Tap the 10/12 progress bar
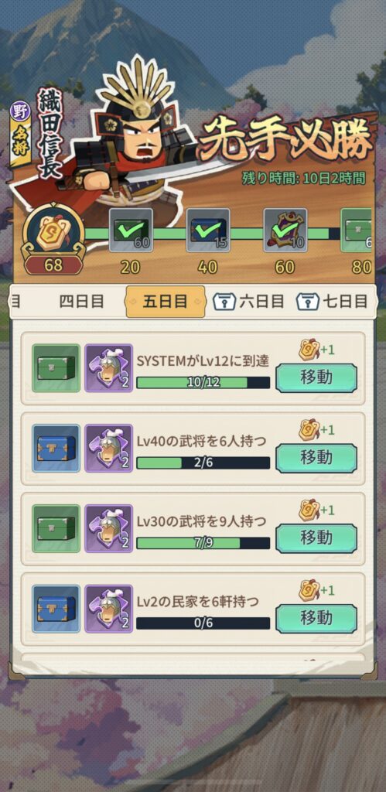This screenshot has height=792, width=386. (x=203, y=382)
